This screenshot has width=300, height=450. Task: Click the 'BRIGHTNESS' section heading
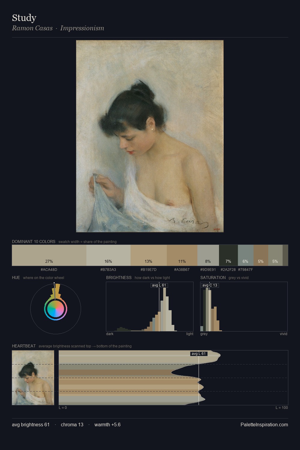click(x=119, y=277)
